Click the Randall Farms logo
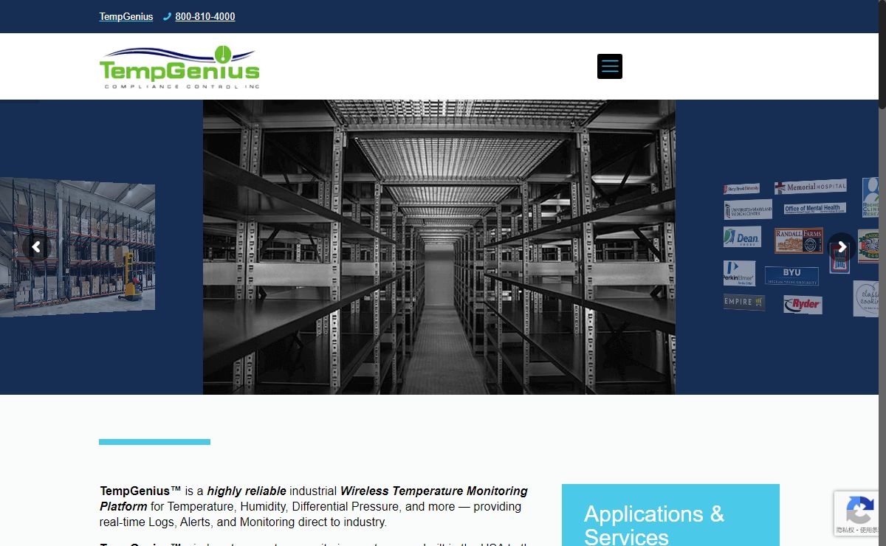Viewport: 886px width, 546px height. [798, 240]
